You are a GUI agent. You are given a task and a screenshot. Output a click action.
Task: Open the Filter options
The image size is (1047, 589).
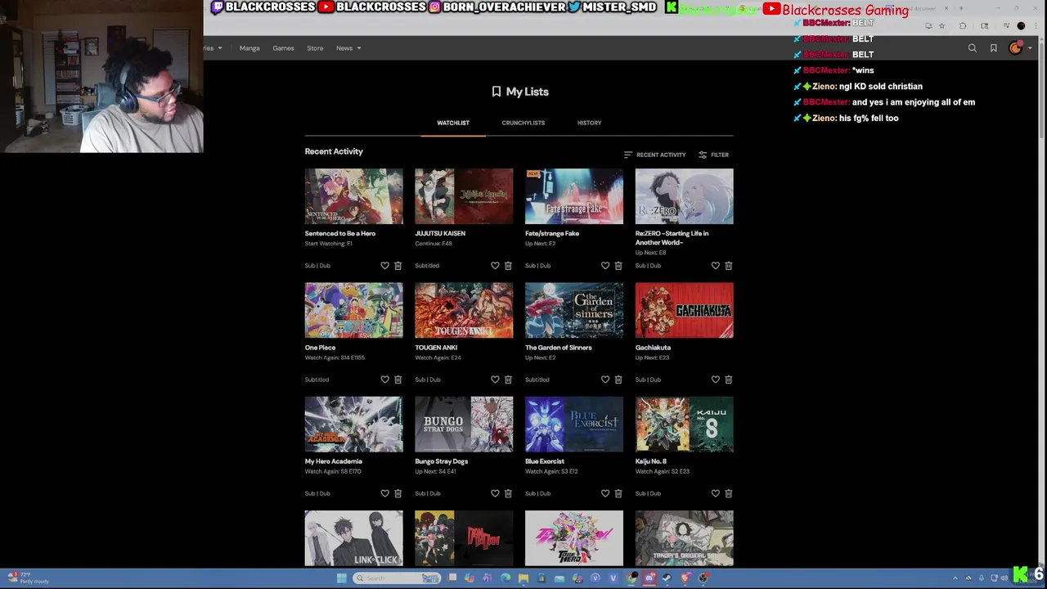713,155
